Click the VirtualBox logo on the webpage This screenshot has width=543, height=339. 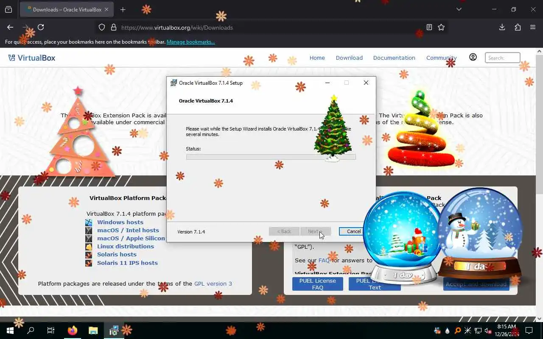tap(32, 58)
